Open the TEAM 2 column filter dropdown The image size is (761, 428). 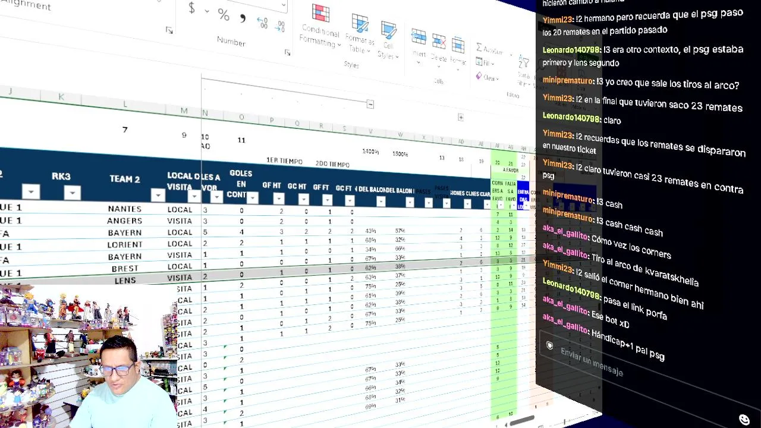[158, 195]
